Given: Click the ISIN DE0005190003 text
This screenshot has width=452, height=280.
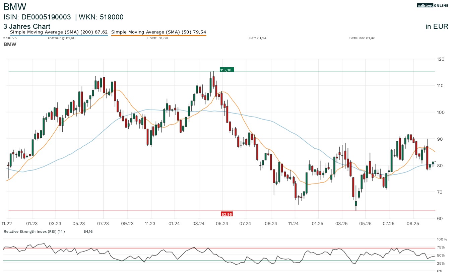Looking at the screenshot, I should (x=37, y=17).
